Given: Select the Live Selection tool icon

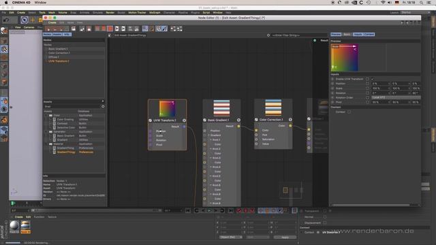Looking at the screenshot, I should tap(25, 20).
